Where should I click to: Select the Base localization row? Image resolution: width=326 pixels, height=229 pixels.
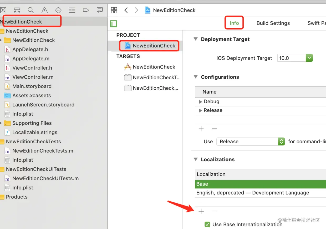[260, 184]
